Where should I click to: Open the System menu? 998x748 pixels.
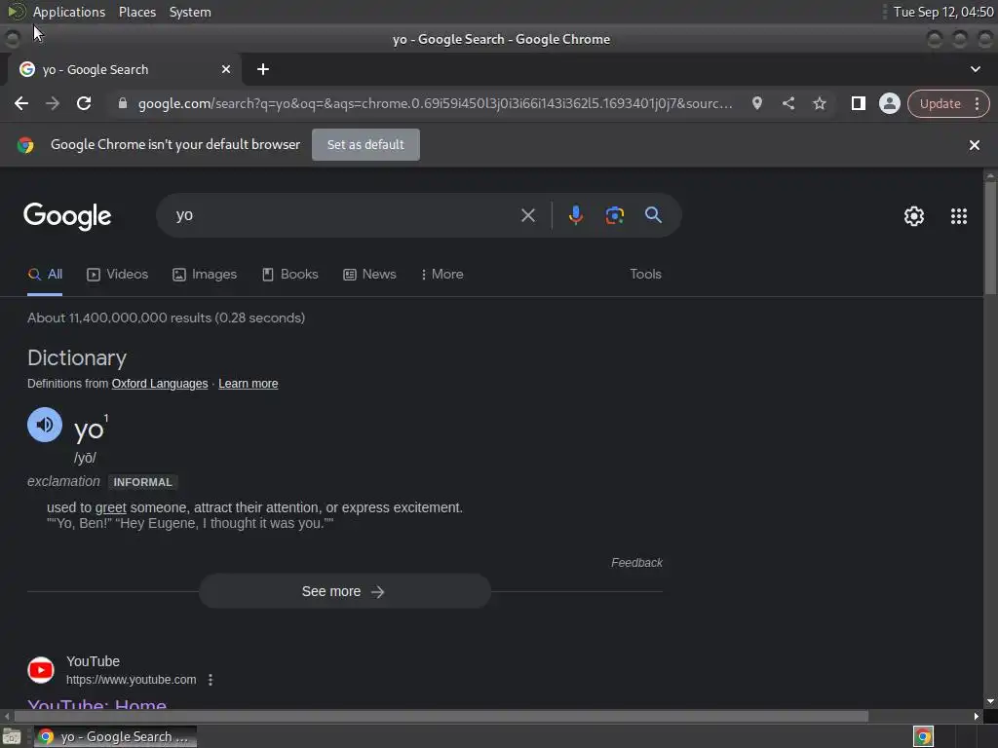pyautogui.click(x=190, y=12)
